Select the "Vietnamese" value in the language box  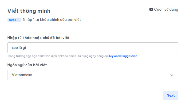(x=22, y=75)
